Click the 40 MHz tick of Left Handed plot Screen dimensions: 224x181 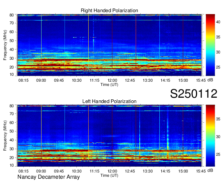12,140
